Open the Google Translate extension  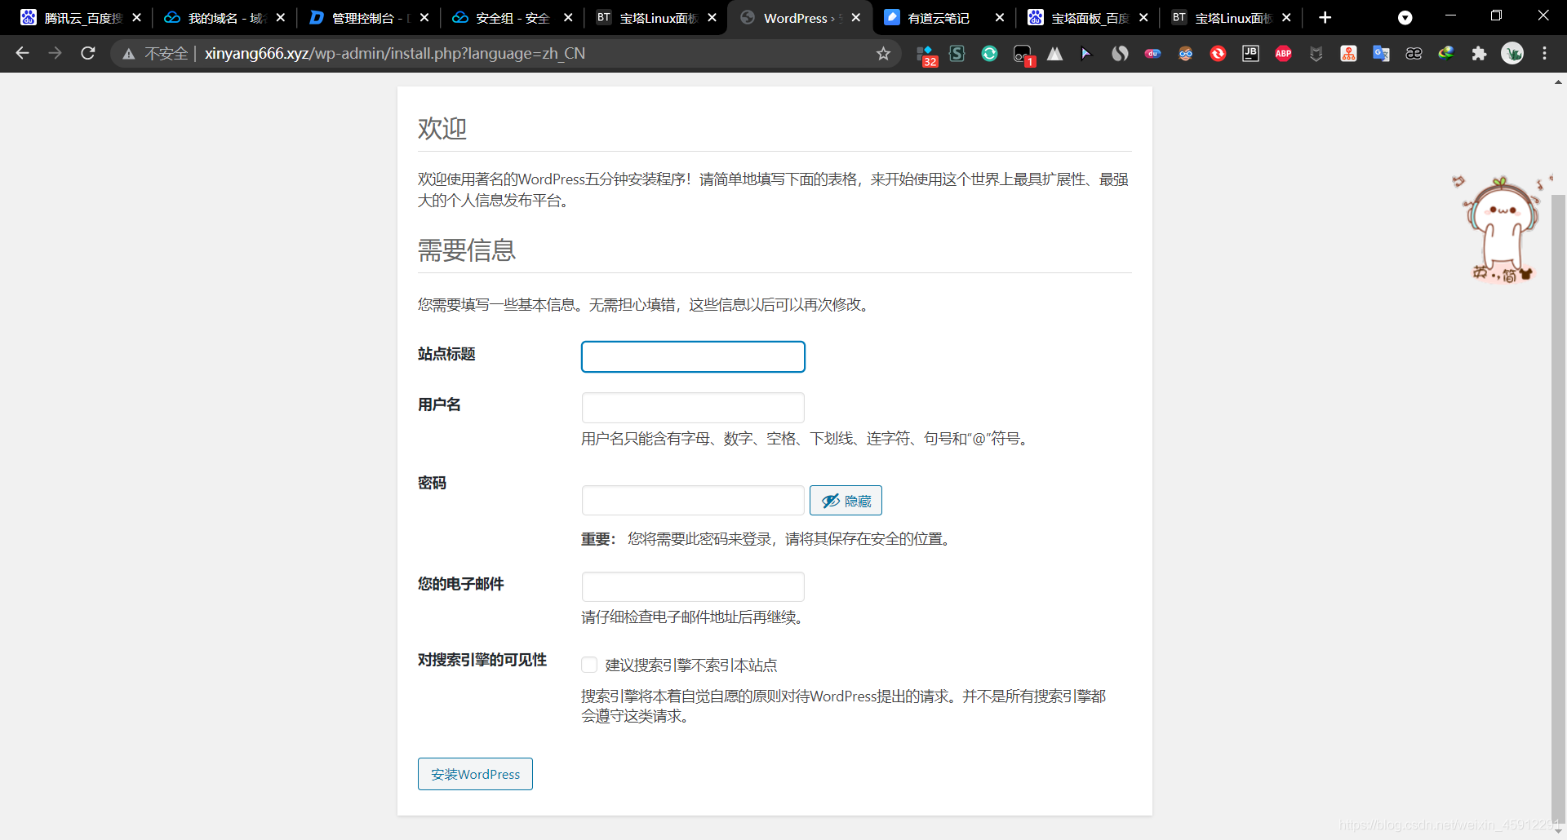pos(1382,54)
